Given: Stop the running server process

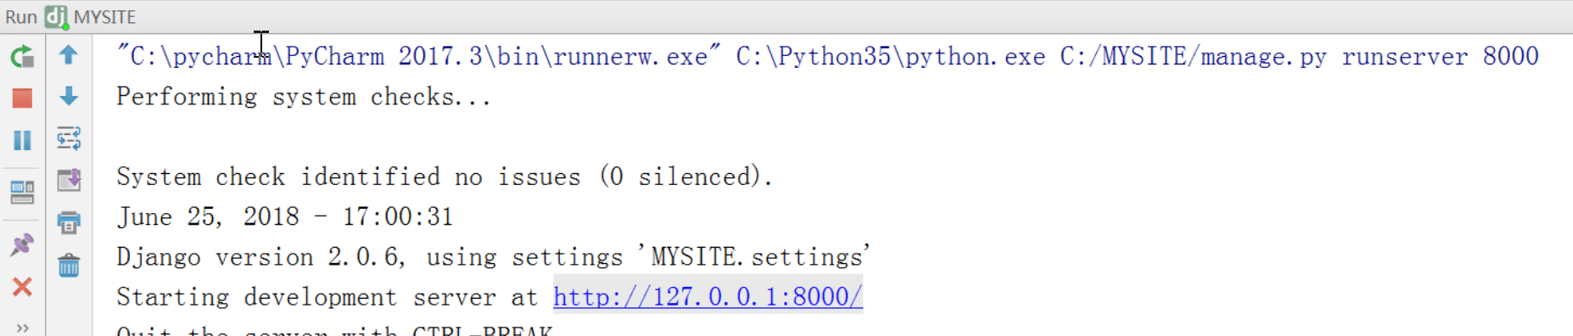Looking at the screenshot, I should 22,98.
